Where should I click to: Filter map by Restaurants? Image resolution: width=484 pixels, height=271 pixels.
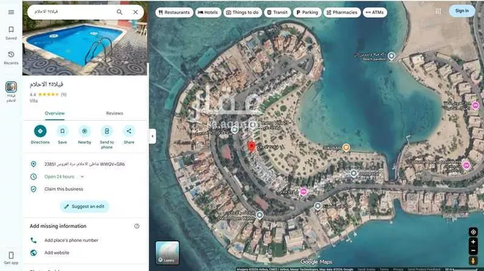pos(174,12)
